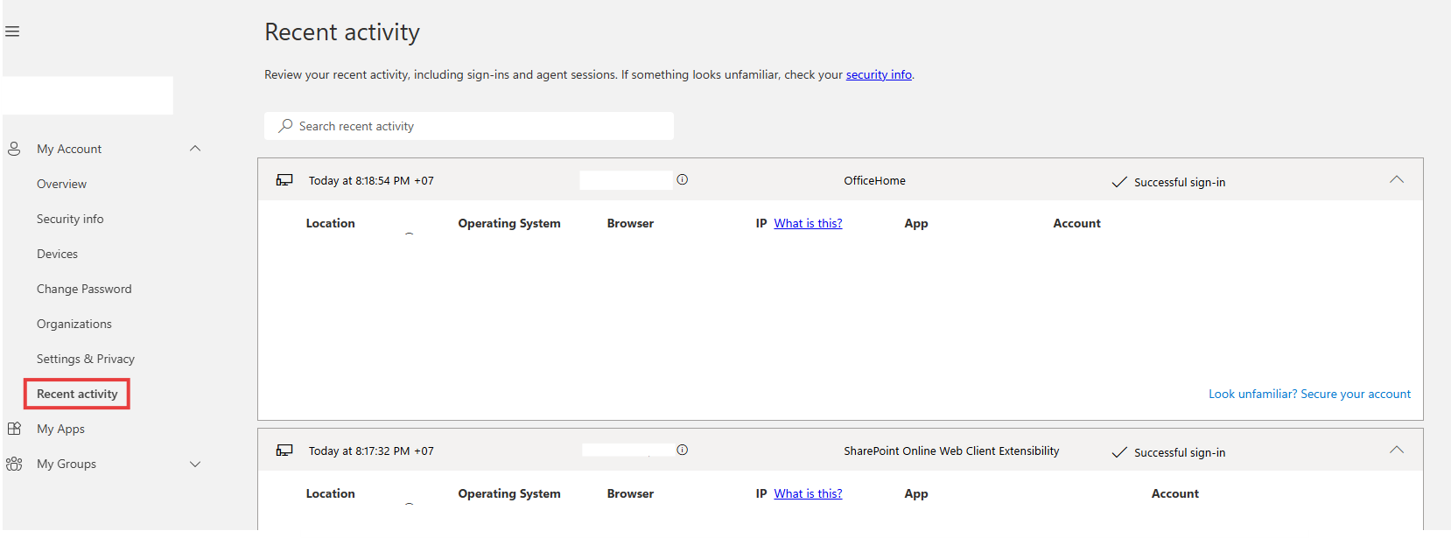Image resolution: width=1451 pixels, height=538 pixels.
Task: Click the Recent activity page heading
Action: pos(342,32)
